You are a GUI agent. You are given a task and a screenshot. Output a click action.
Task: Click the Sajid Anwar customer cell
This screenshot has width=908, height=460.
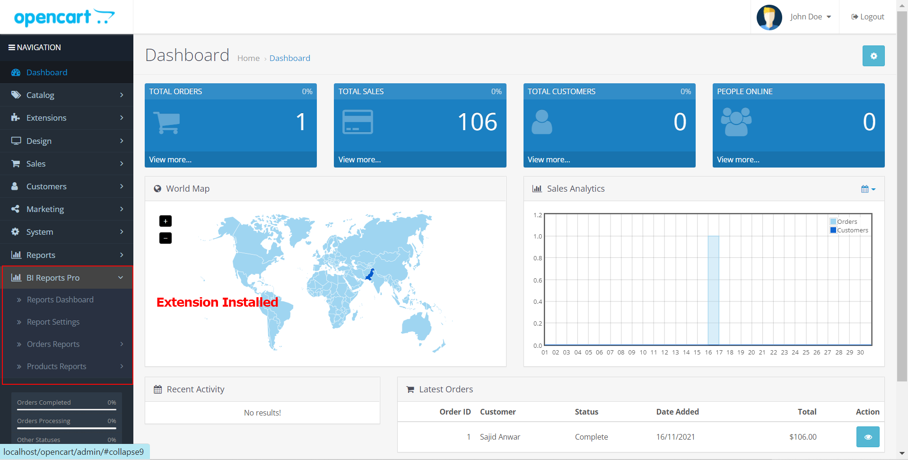500,437
